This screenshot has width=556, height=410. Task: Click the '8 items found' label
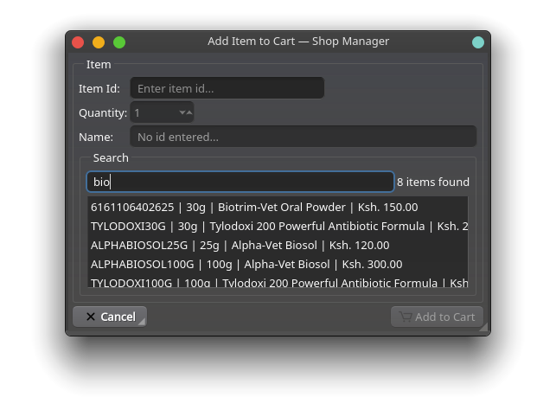[x=433, y=182]
